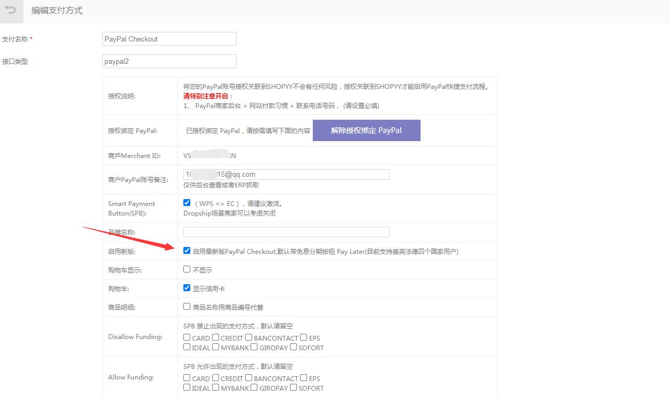Click SPB 禁止出现的支付方式 description
The image size is (671, 396).
(238, 326)
